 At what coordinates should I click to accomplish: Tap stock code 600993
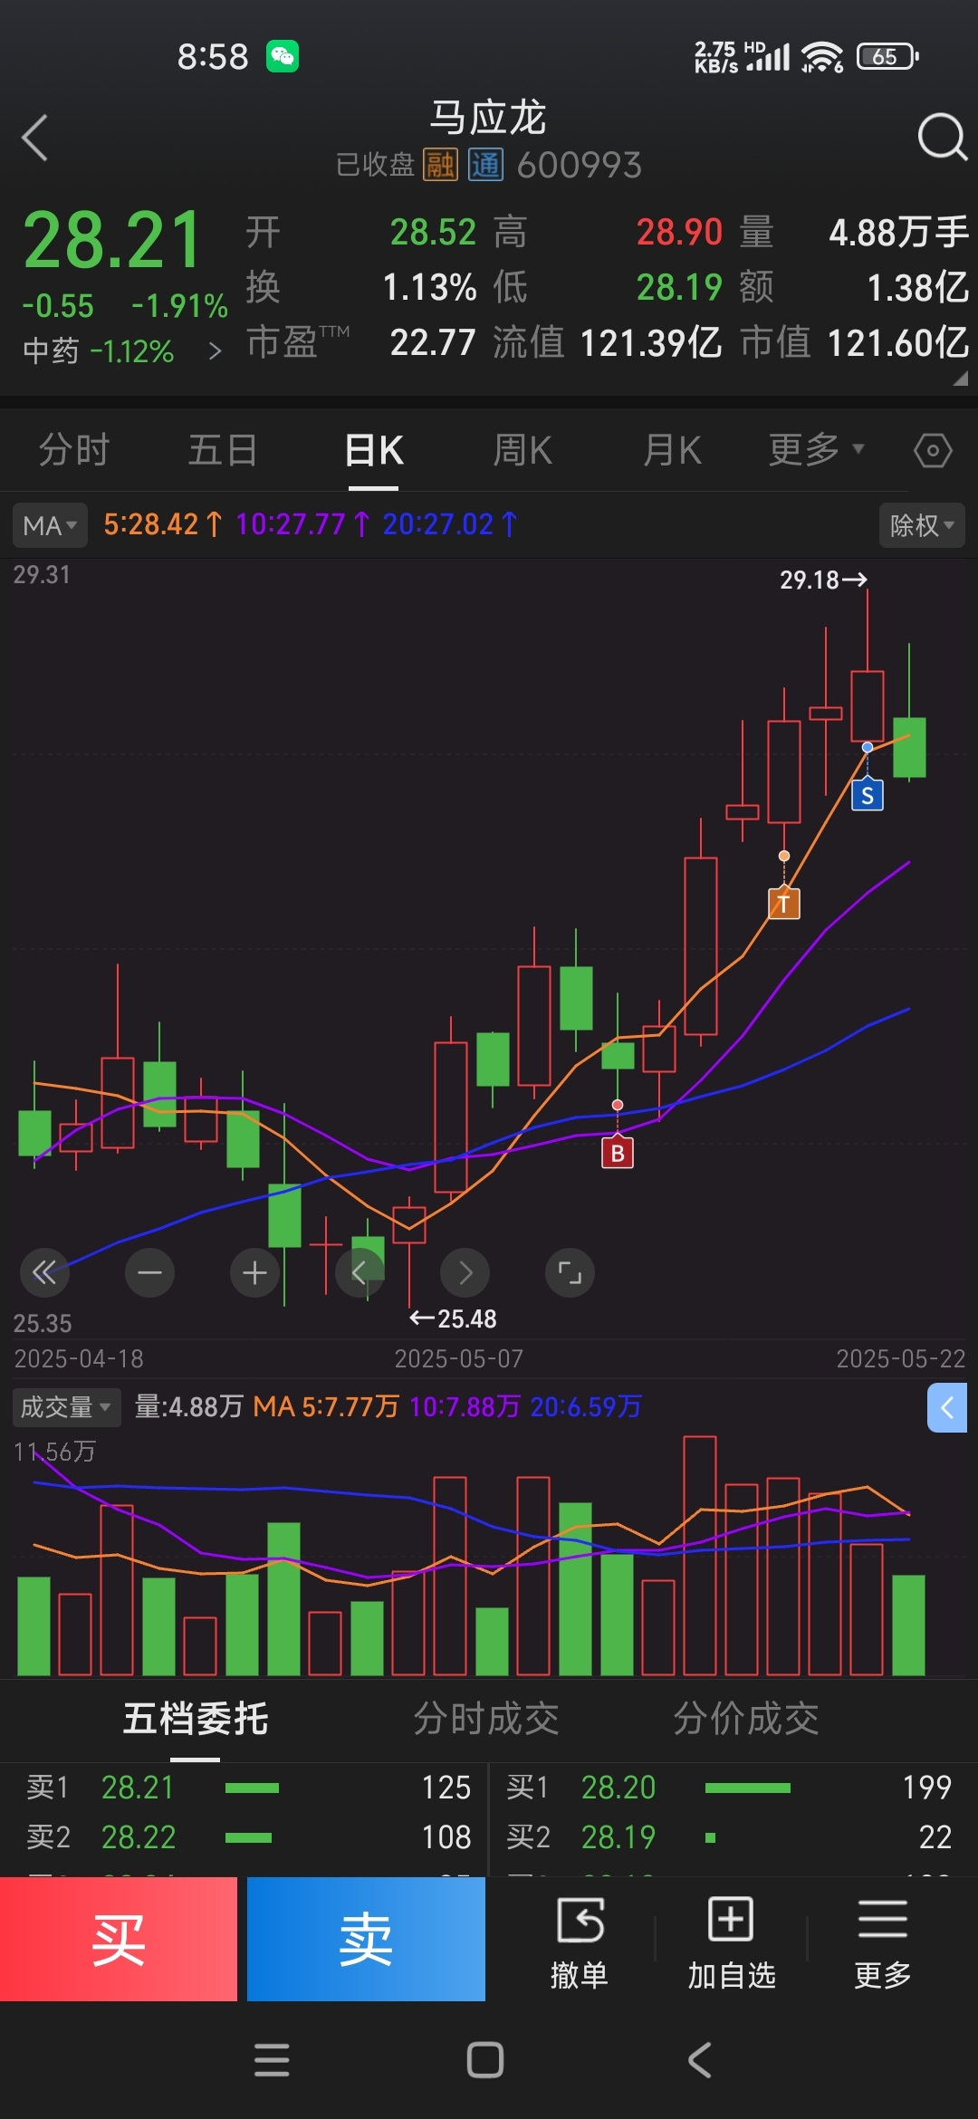580,165
